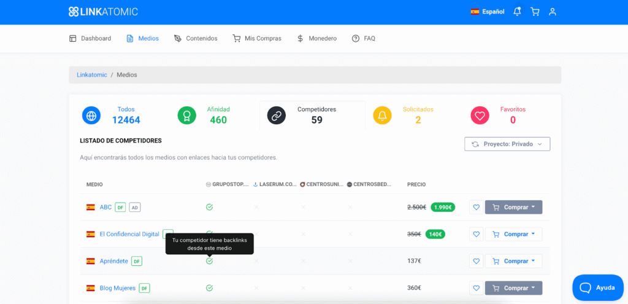
Task: Click the Spain flag beside Blog Mujeres
Action: coord(91,288)
